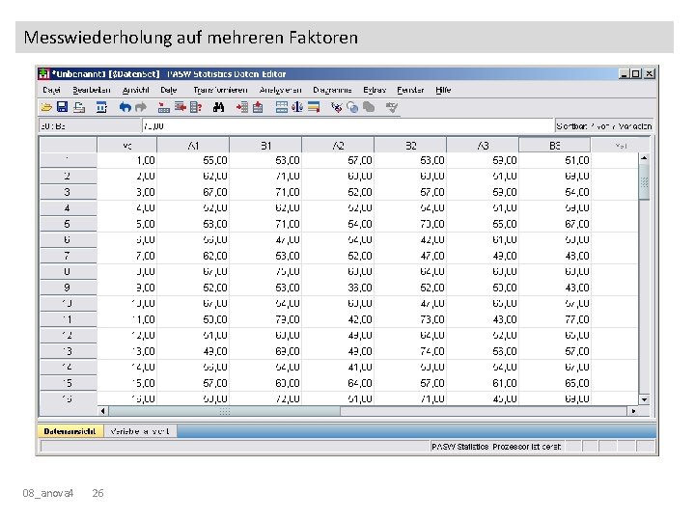The image size is (695, 521).
Task: Click the Show all variables icon
Action: pyautogui.click(x=369, y=107)
